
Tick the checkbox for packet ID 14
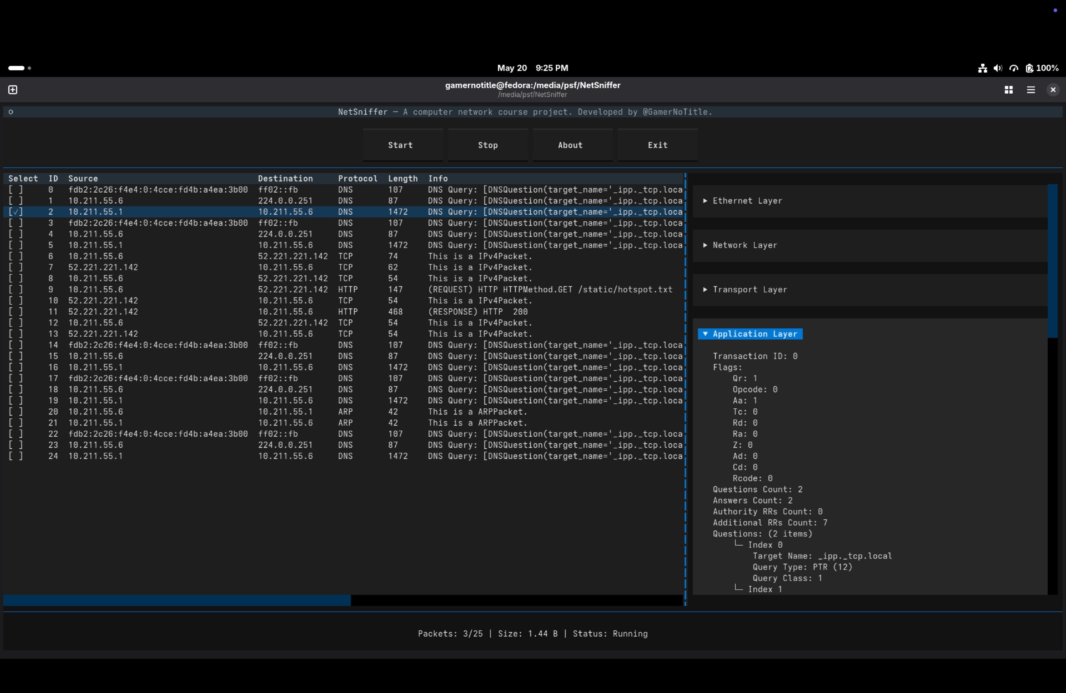pyautogui.click(x=16, y=345)
